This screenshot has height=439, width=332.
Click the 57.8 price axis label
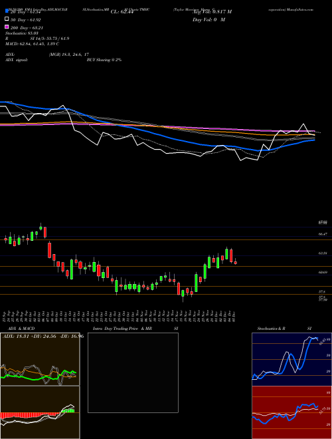(x=321, y=291)
